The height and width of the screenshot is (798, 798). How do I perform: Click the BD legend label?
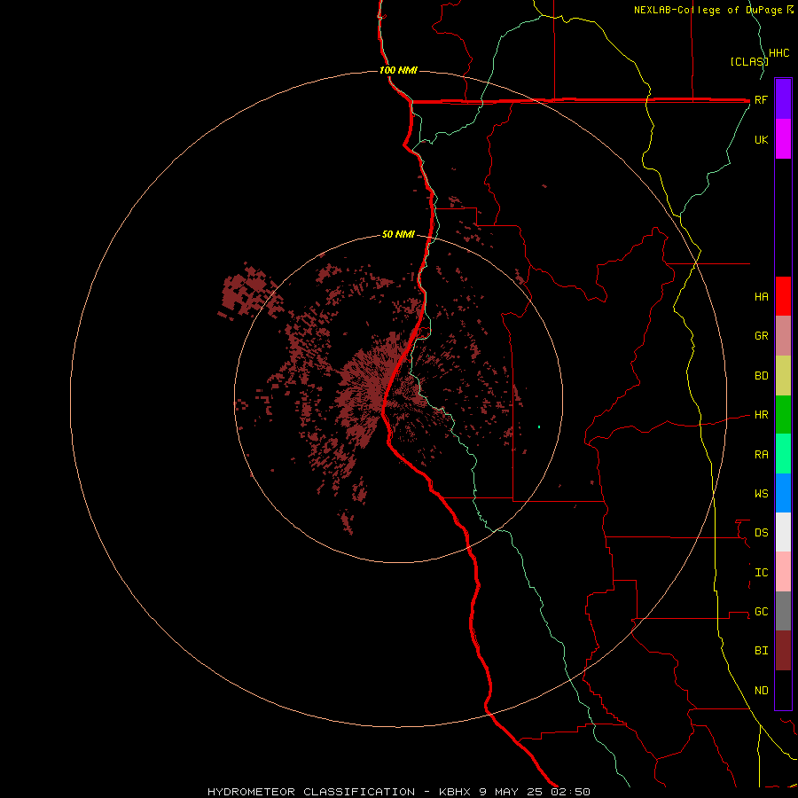(x=761, y=376)
